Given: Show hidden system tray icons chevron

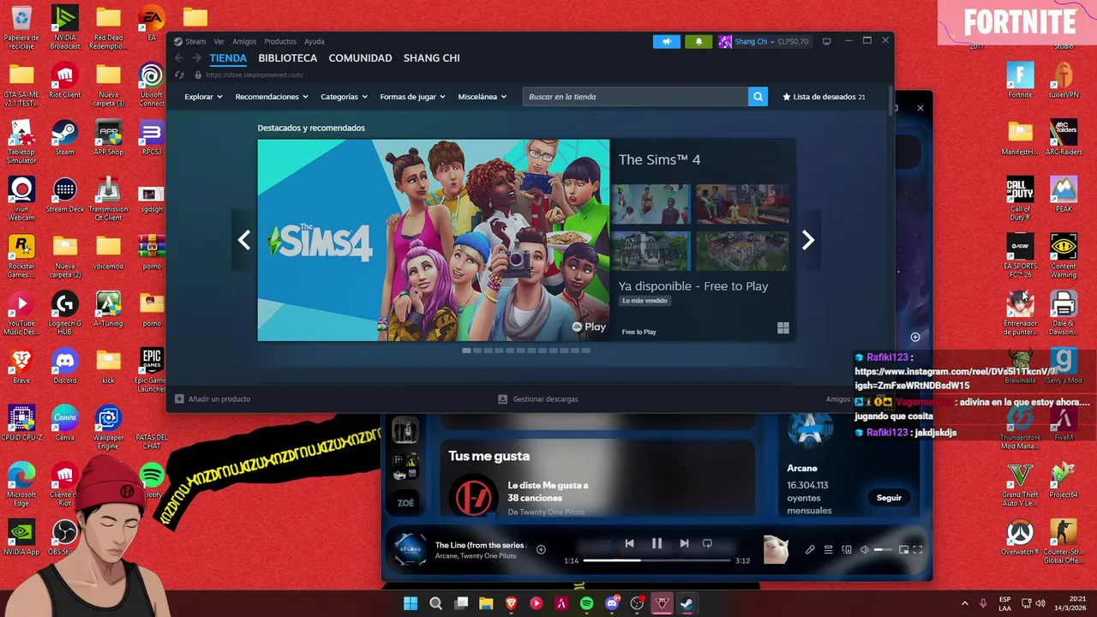Looking at the screenshot, I should pos(964,603).
